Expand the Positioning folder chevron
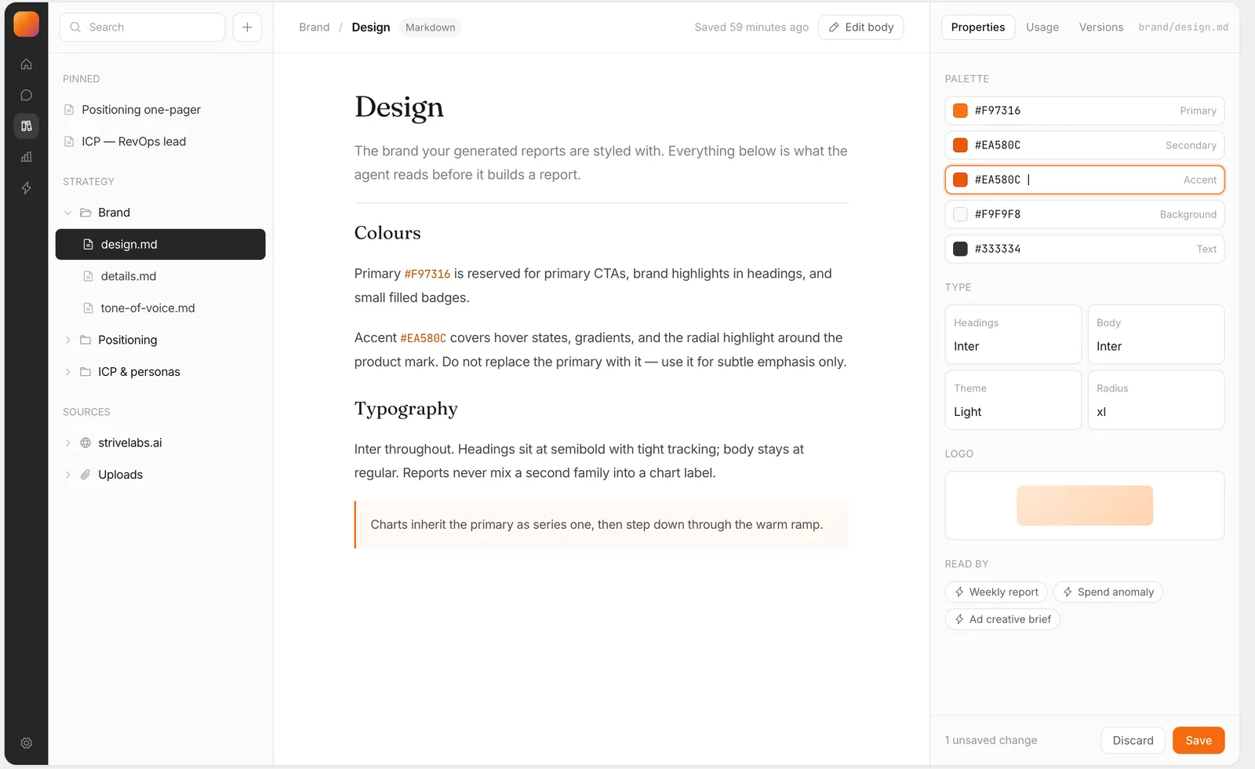The width and height of the screenshot is (1255, 769). (67, 340)
